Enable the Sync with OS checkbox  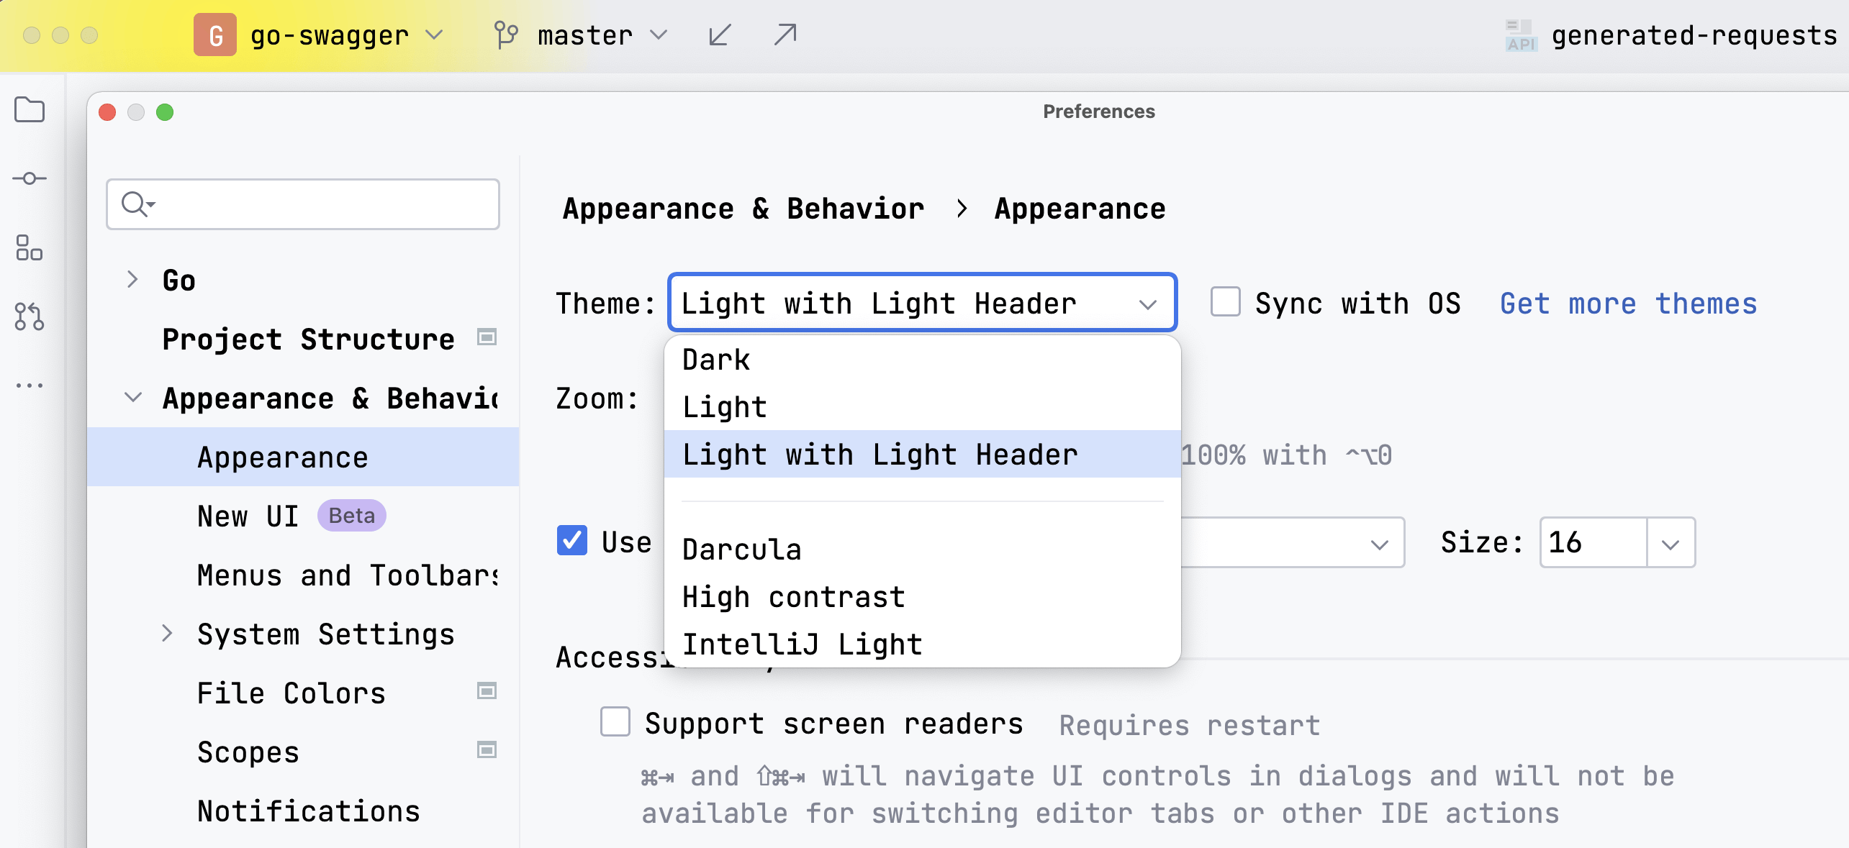1225,302
